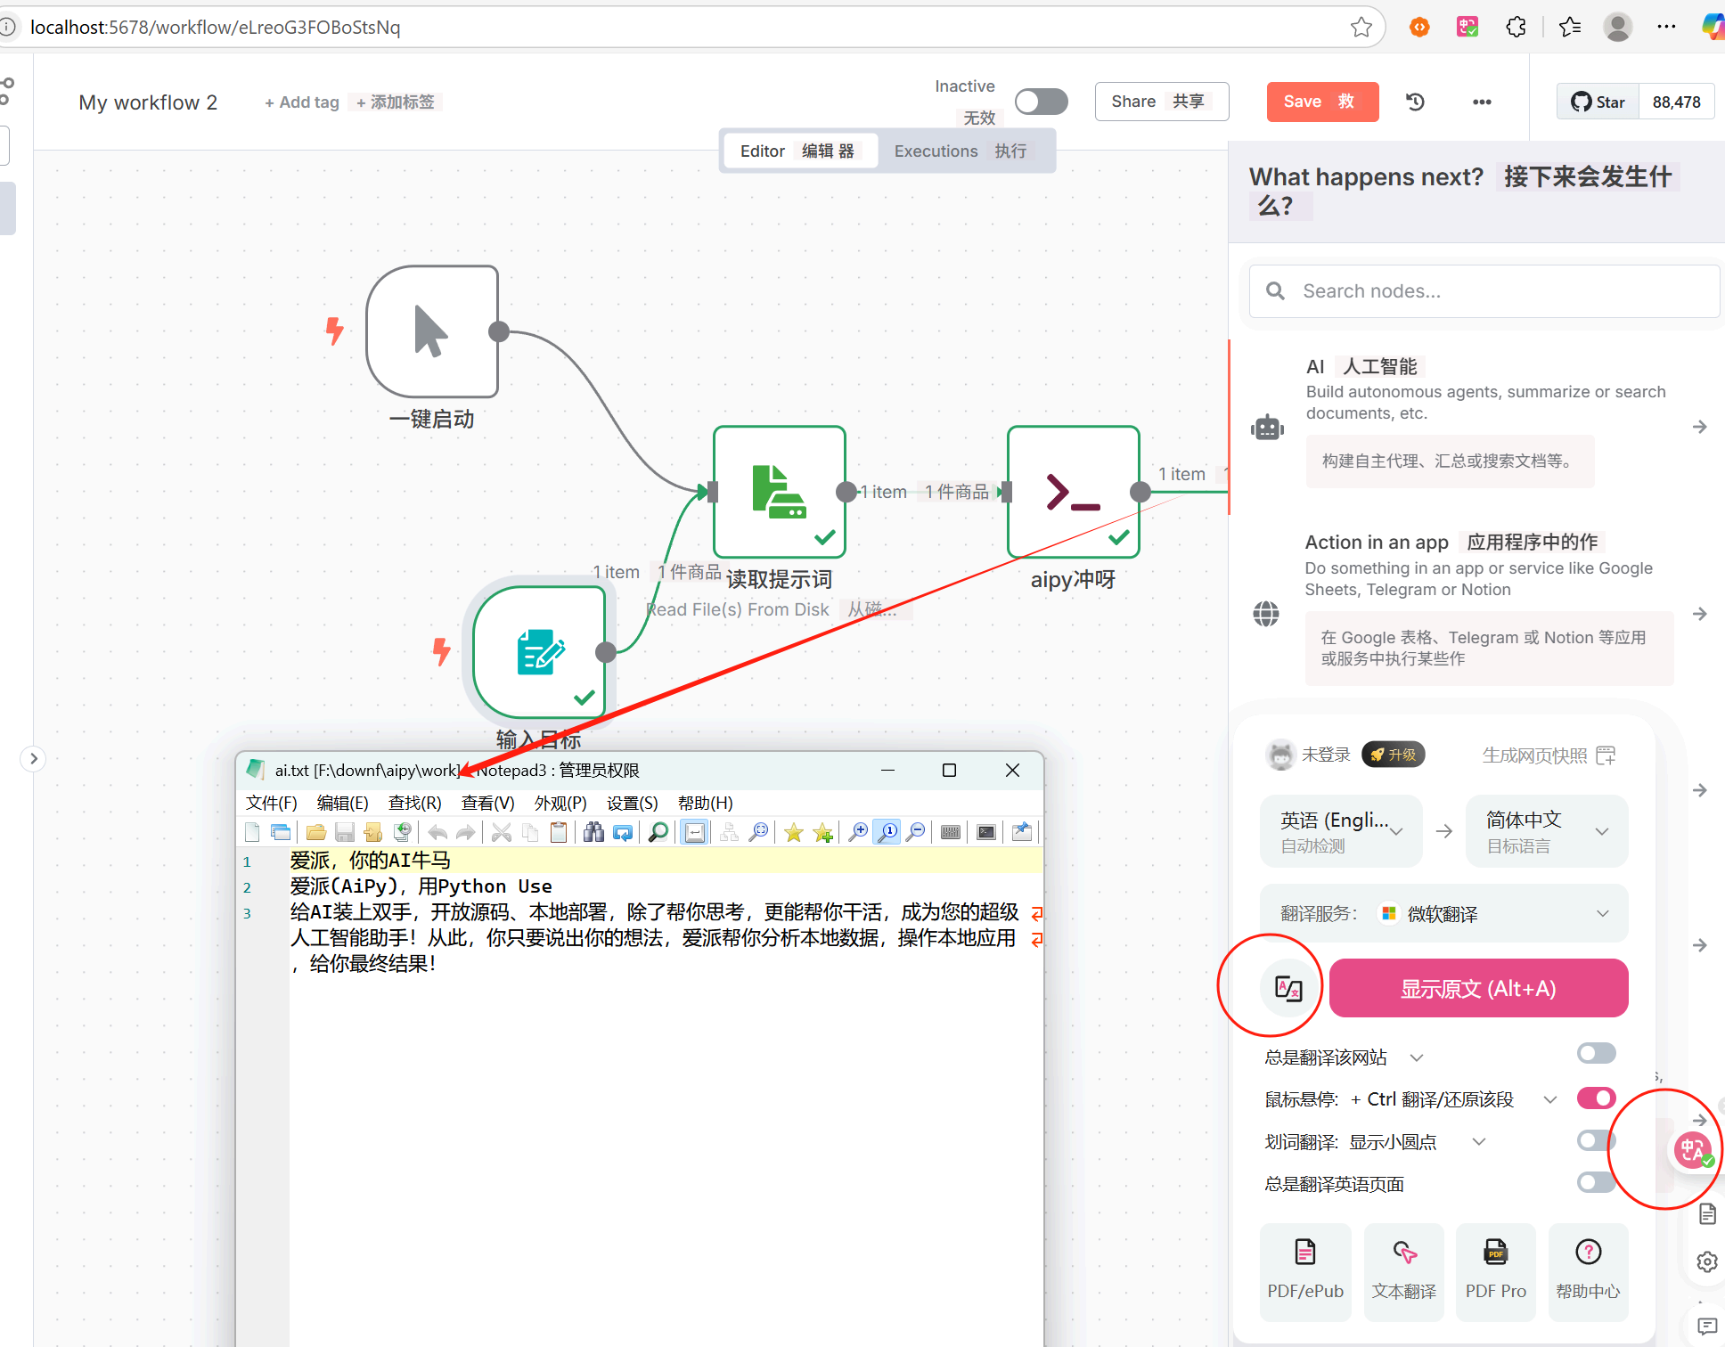Expand 鼠标悬停 Ctrl option chevron
Screen dimensions: 1725x1347
pyautogui.click(x=1550, y=1099)
